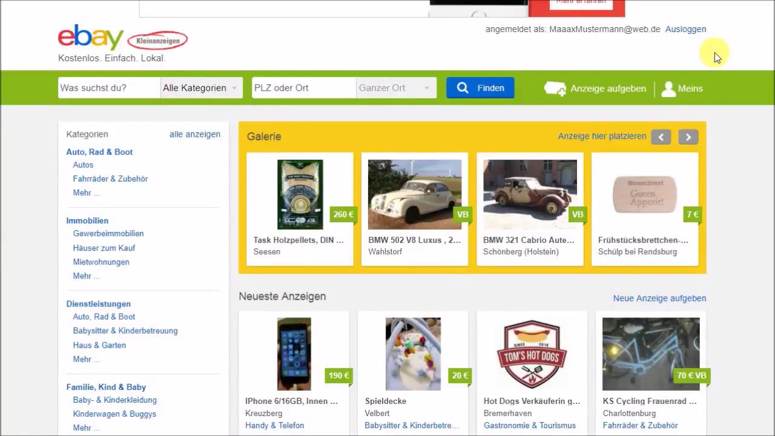Open Haus & Garten subcategory
The width and height of the screenshot is (775, 436).
(x=99, y=345)
